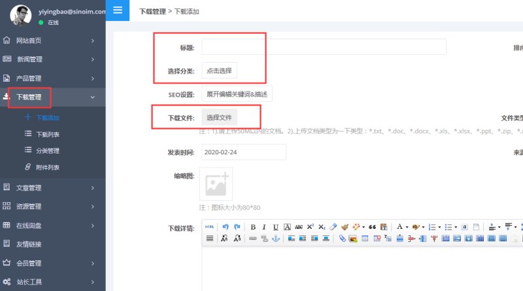Screen dimensions: 523x291
Task: Insert hyperlink with the chain icon
Action: point(253,238)
